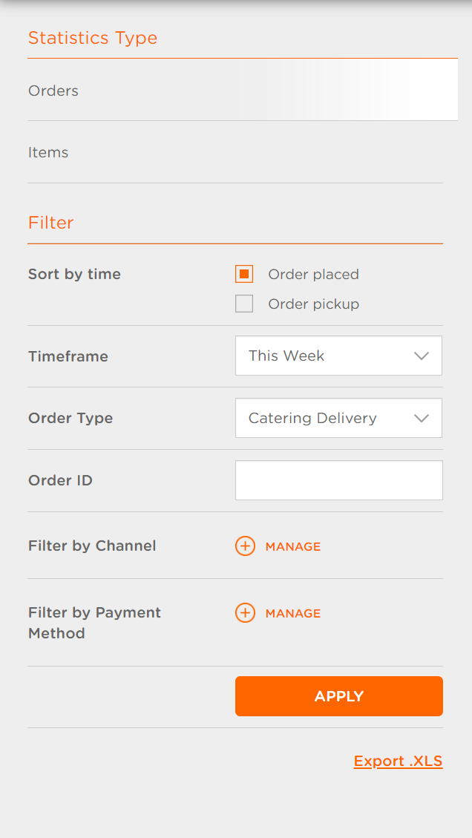Click the chevron arrow on the Timeframe selector
Image resolution: width=472 pixels, height=838 pixels.
point(422,356)
